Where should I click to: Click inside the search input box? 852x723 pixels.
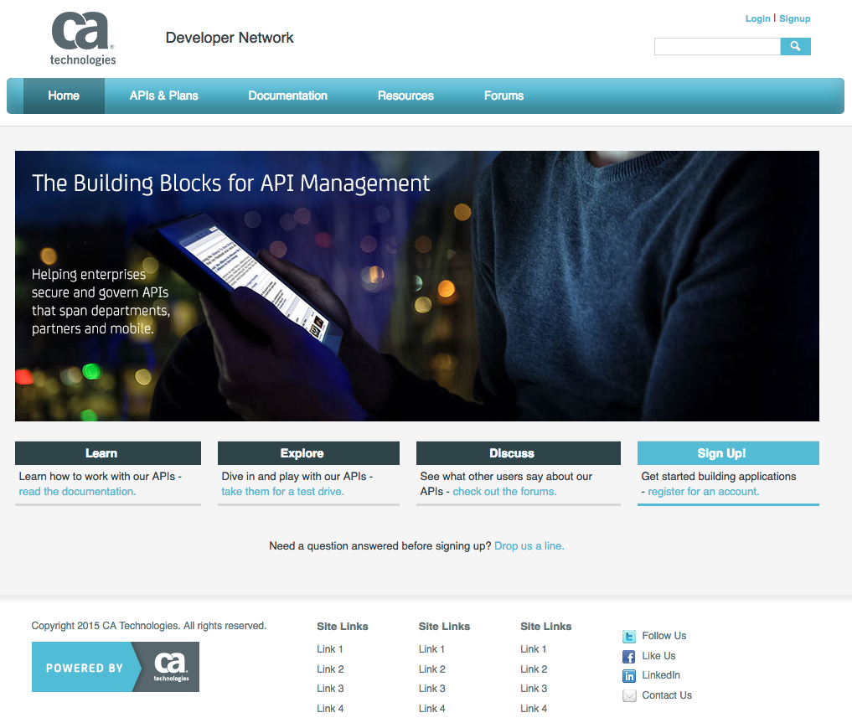click(x=716, y=46)
